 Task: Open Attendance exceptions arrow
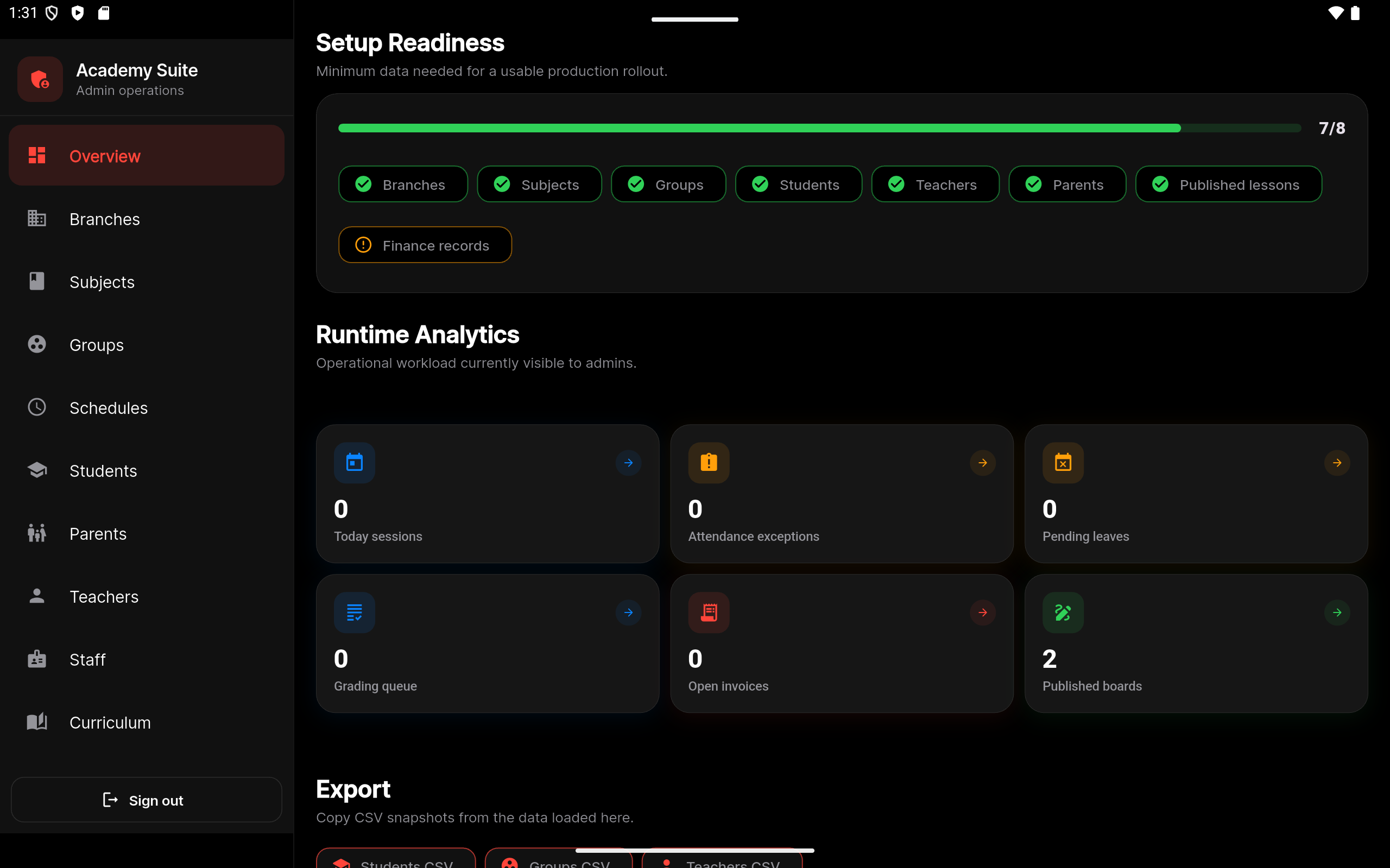pos(983,463)
